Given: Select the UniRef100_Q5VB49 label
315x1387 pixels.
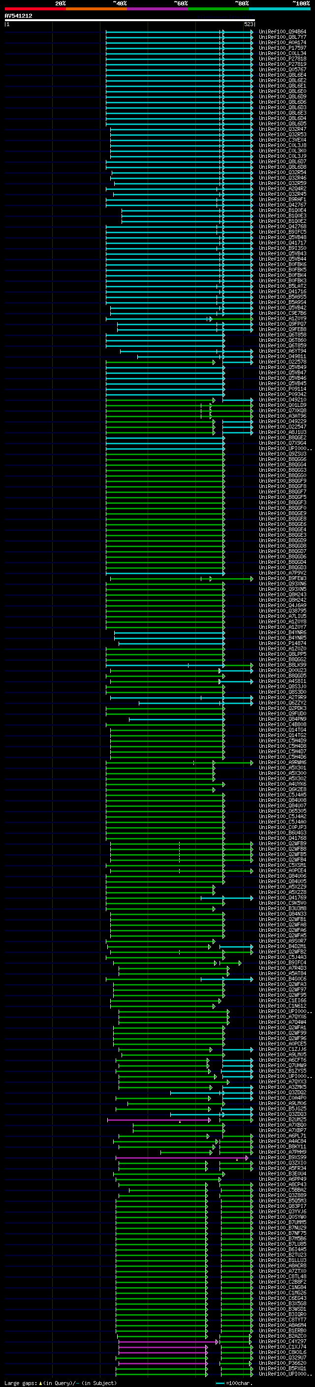Looking at the screenshot, I should click(283, 367).
